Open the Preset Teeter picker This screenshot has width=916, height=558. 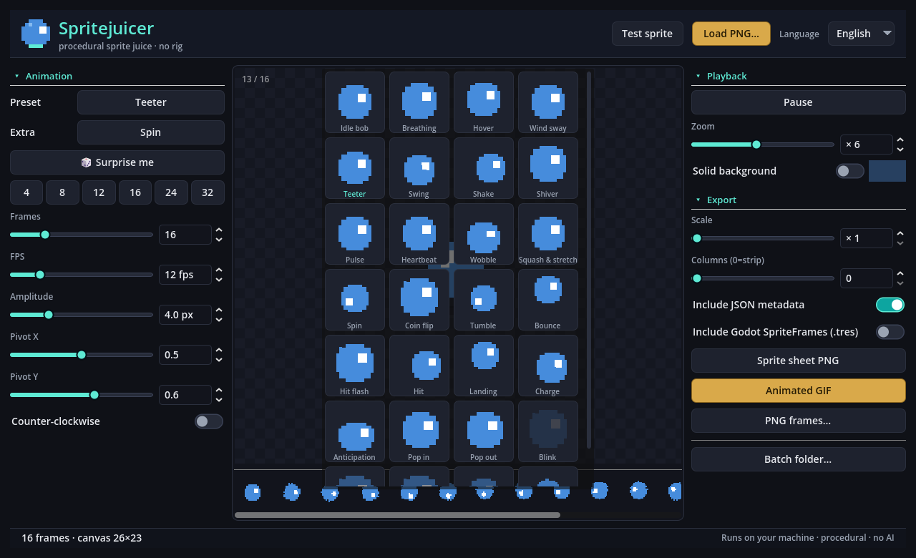click(151, 102)
